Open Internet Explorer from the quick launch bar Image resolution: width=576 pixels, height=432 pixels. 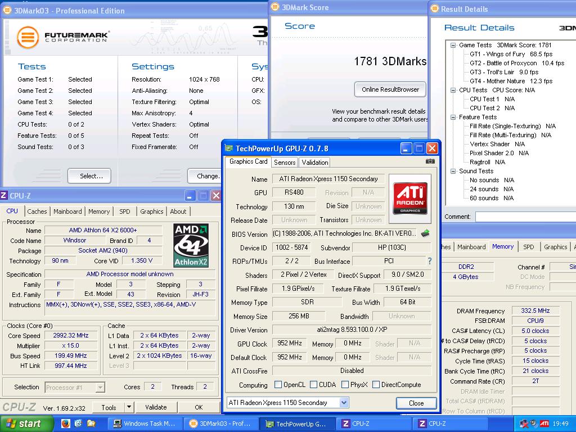(x=78, y=424)
